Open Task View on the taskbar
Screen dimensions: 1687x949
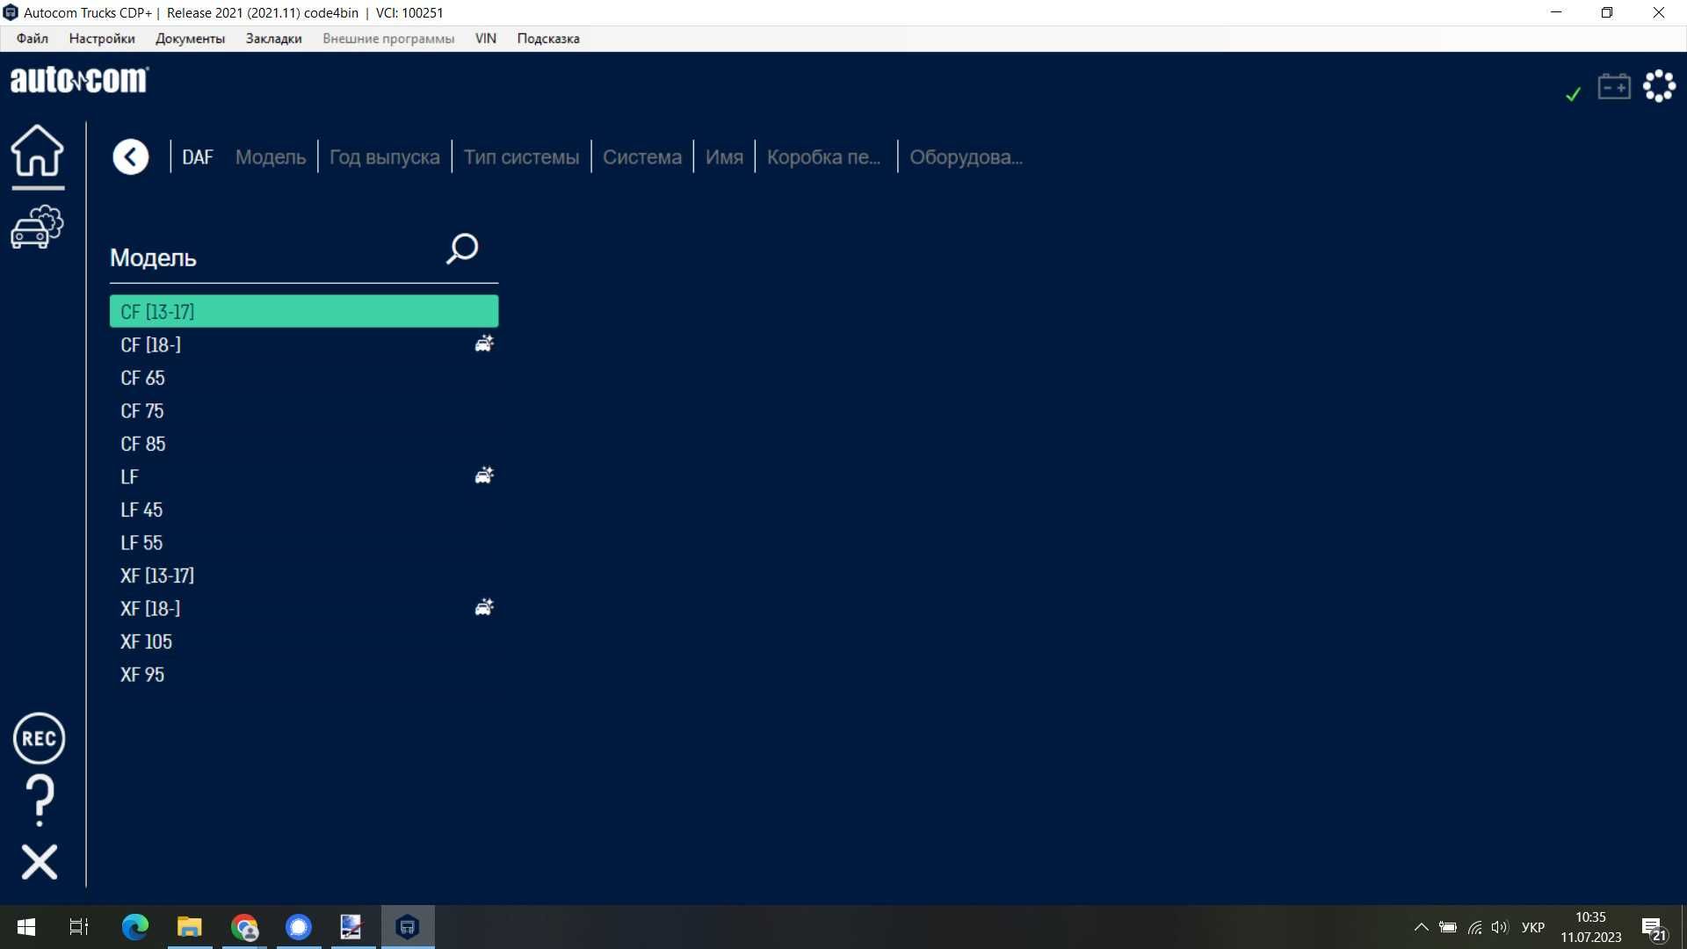79,927
